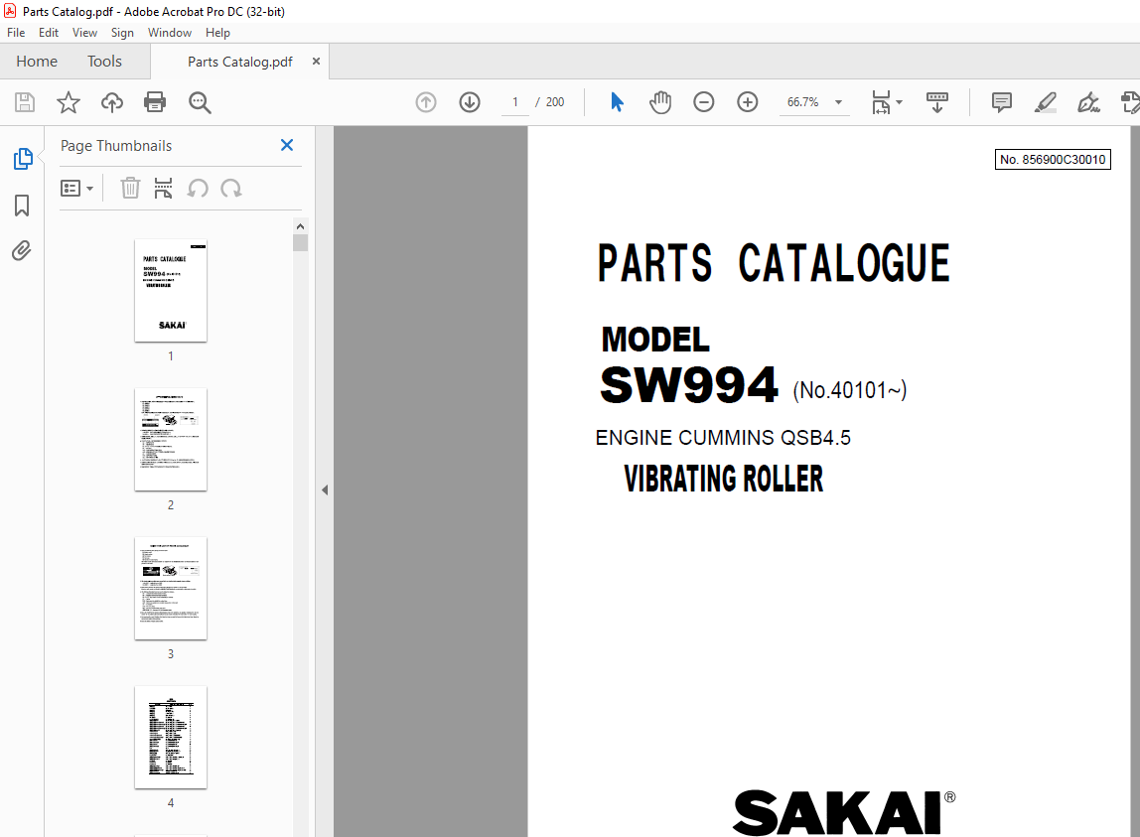Select the Highlight text pen tool
This screenshot has height=837, width=1140.
pos(1045,102)
